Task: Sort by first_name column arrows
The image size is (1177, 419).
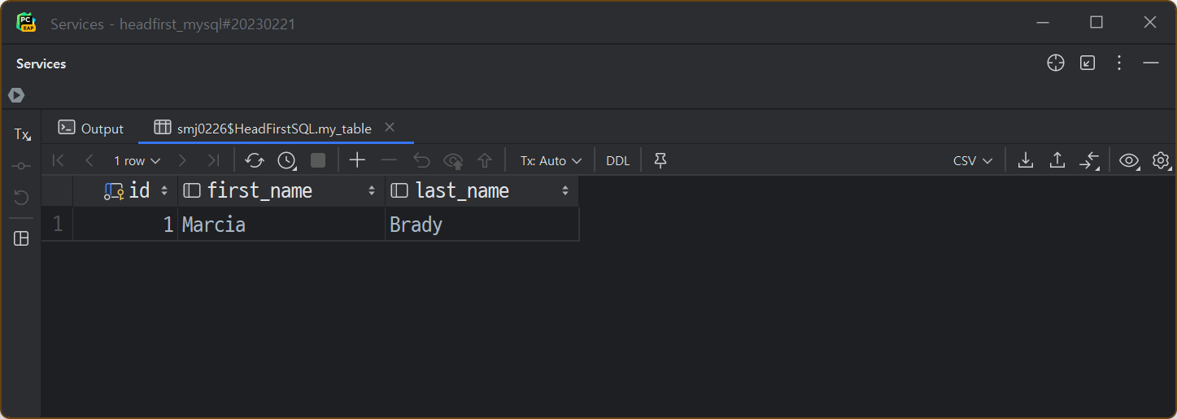Action: pos(372,190)
